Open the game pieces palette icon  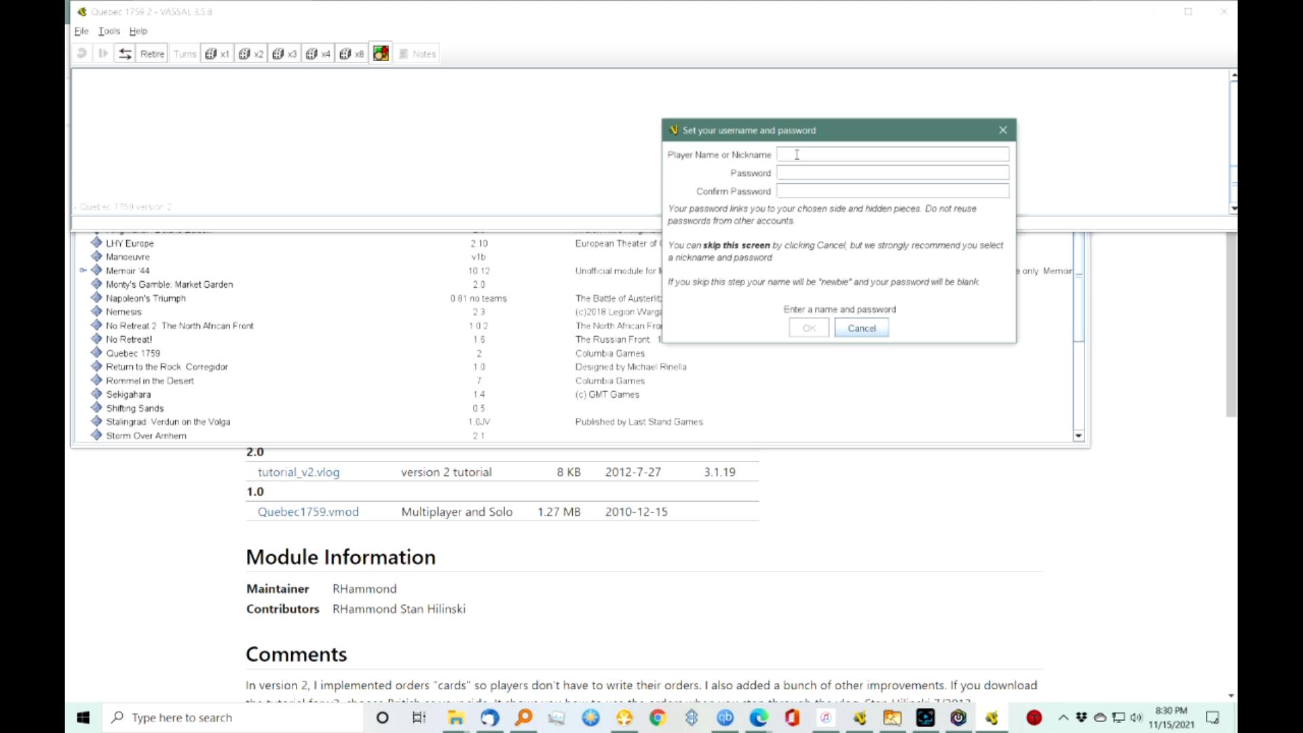tap(381, 54)
